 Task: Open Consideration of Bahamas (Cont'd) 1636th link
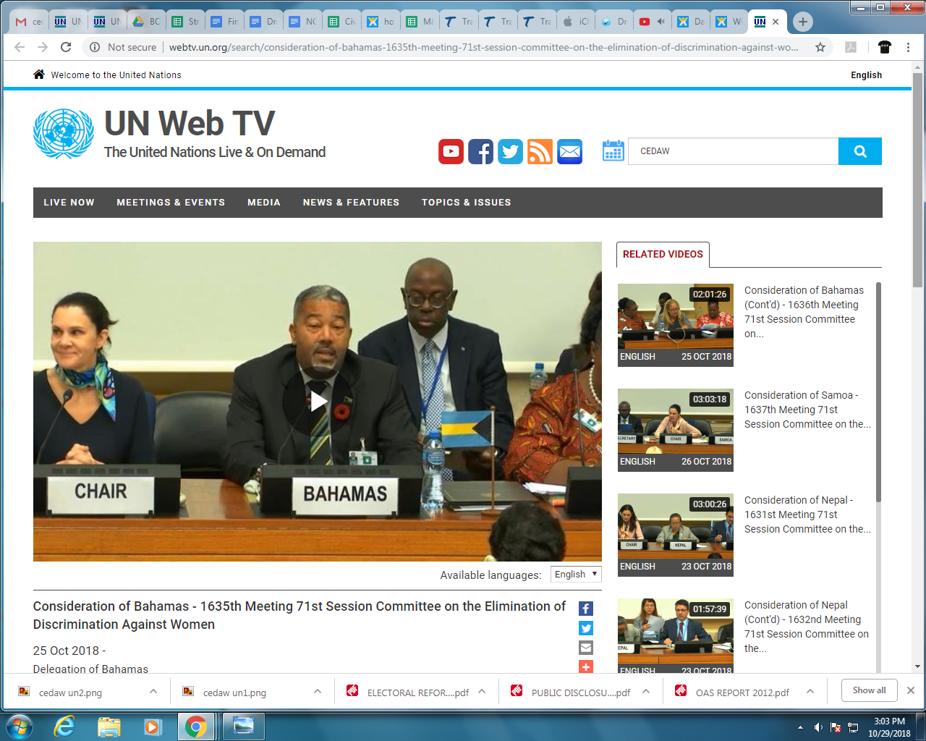point(804,312)
